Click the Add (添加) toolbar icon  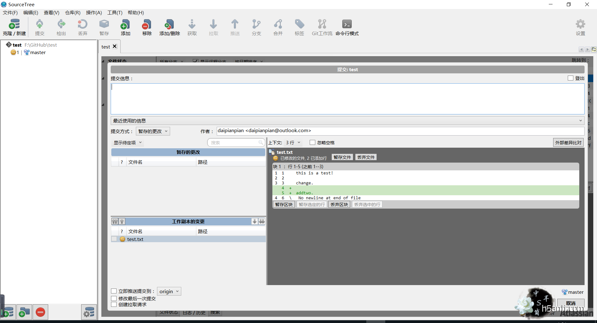tap(125, 27)
